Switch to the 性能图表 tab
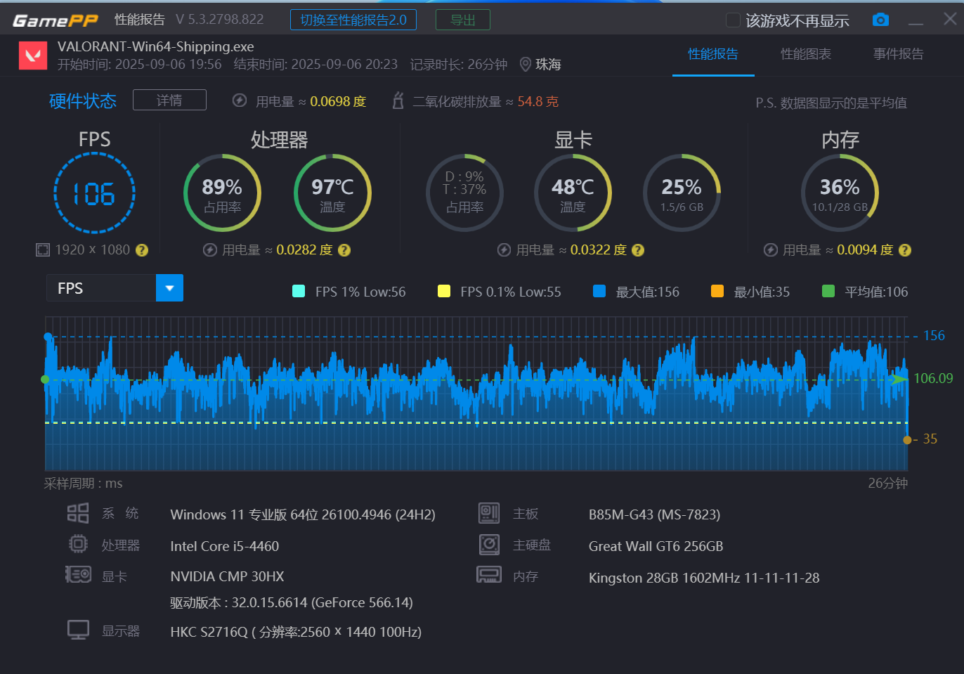Viewport: 964px width, 674px height. (805, 55)
